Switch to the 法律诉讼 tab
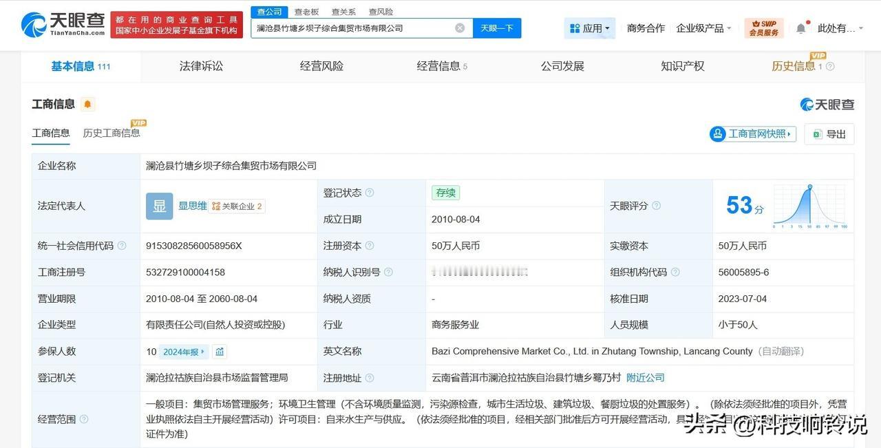 point(200,66)
